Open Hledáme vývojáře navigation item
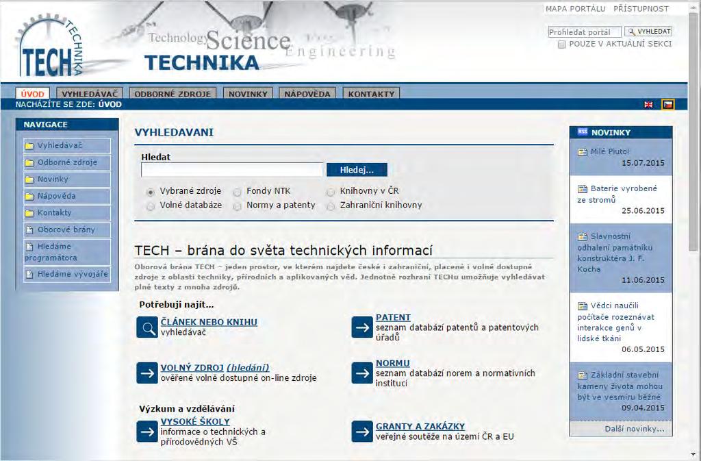Image resolution: width=701 pixels, height=461 pixels. pyautogui.click(x=66, y=274)
